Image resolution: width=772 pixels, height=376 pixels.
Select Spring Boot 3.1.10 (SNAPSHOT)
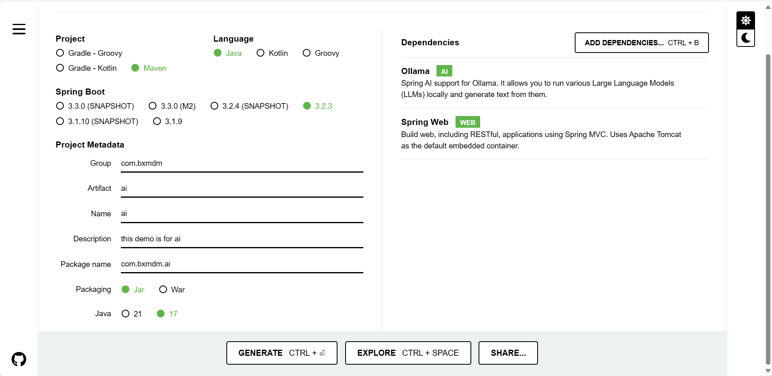[97, 121]
